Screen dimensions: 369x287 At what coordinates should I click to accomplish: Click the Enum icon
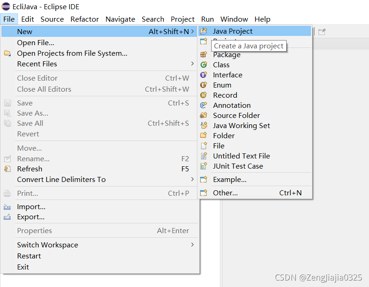(203, 85)
